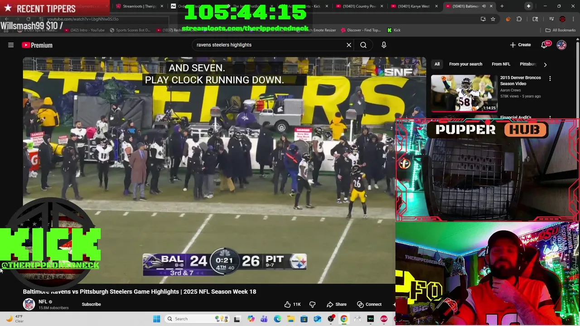The height and width of the screenshot is (326, 580).
Task: Open the NFL channel name link
Action: 43,302
